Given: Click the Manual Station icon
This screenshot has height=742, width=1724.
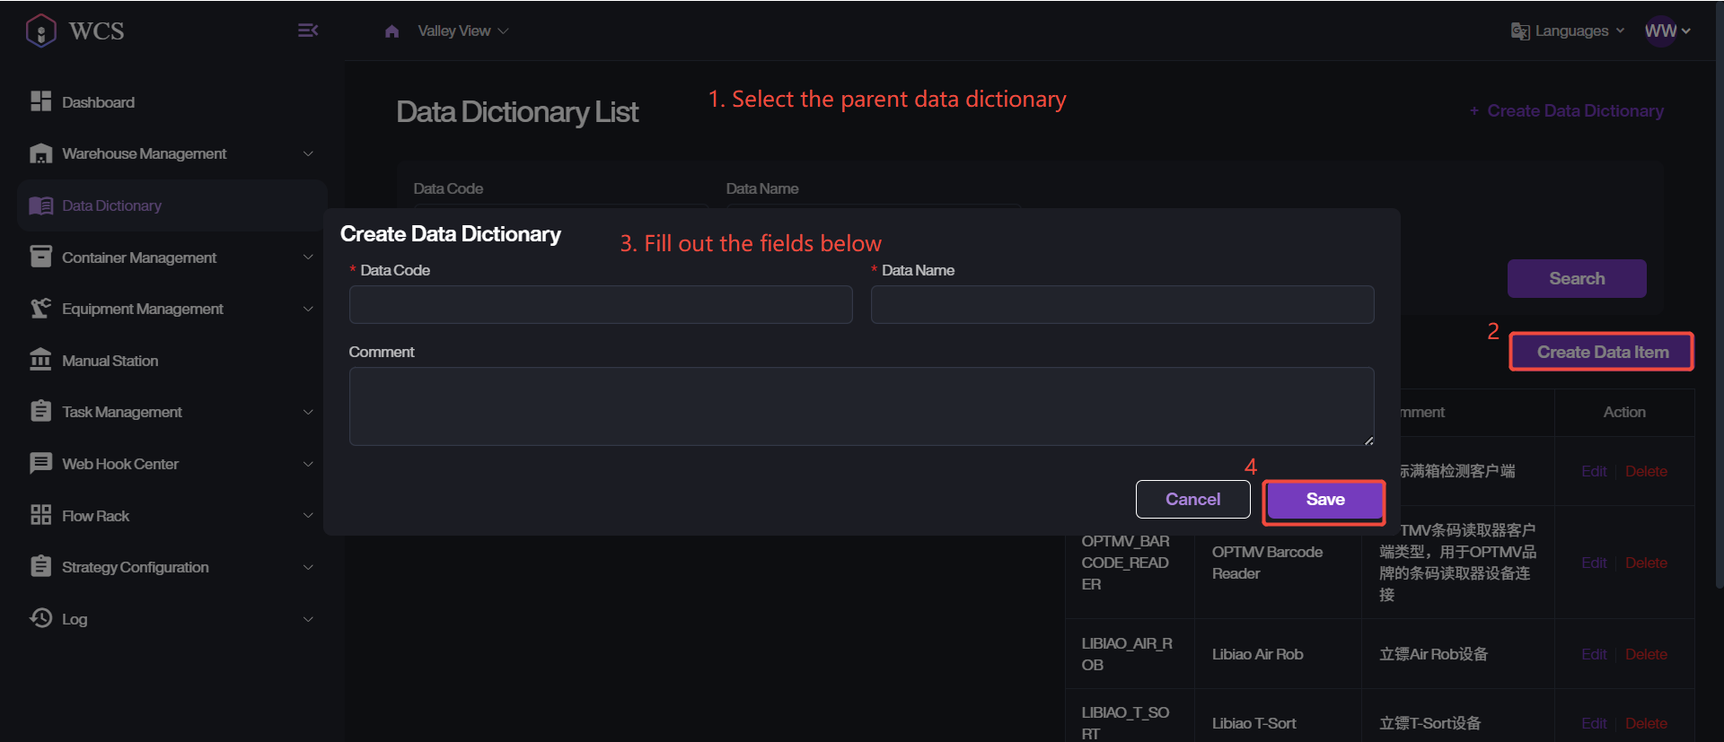Looking at the screenshot, I should 40,360.
